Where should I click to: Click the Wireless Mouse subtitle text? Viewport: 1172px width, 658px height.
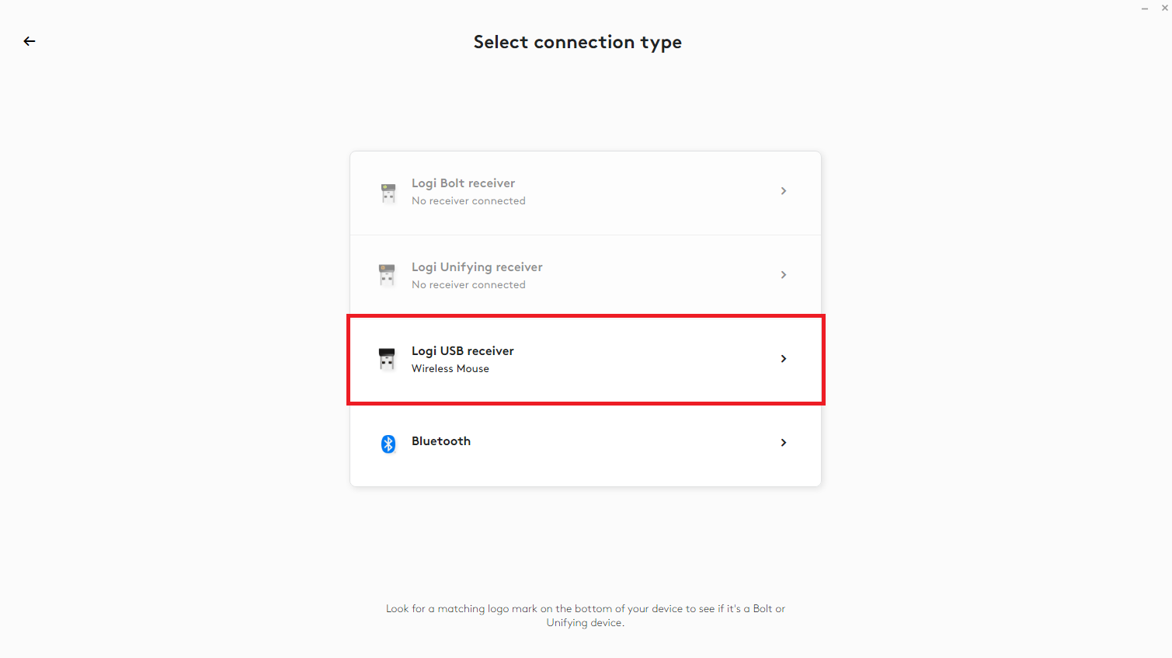coord(450,369)
